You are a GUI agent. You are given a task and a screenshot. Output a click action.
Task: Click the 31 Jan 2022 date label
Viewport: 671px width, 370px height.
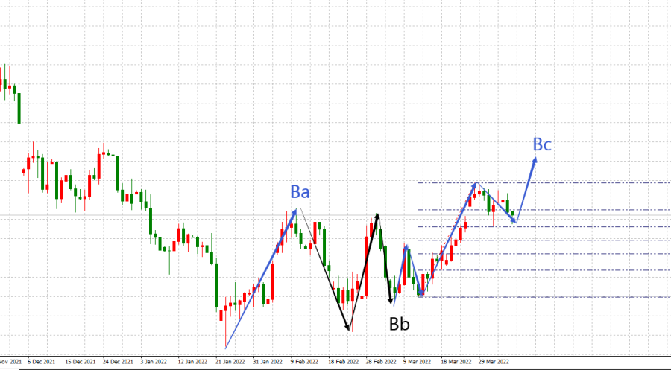268,362
